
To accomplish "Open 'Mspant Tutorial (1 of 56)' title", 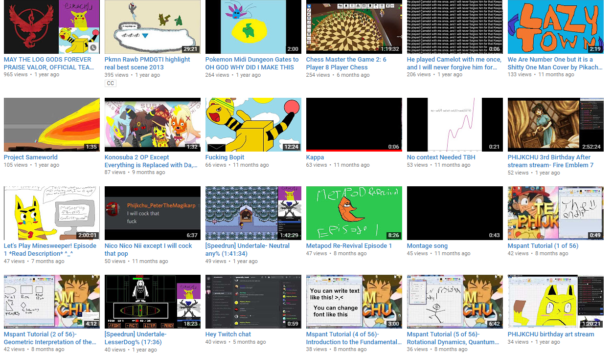I will (x=544, y=246).
